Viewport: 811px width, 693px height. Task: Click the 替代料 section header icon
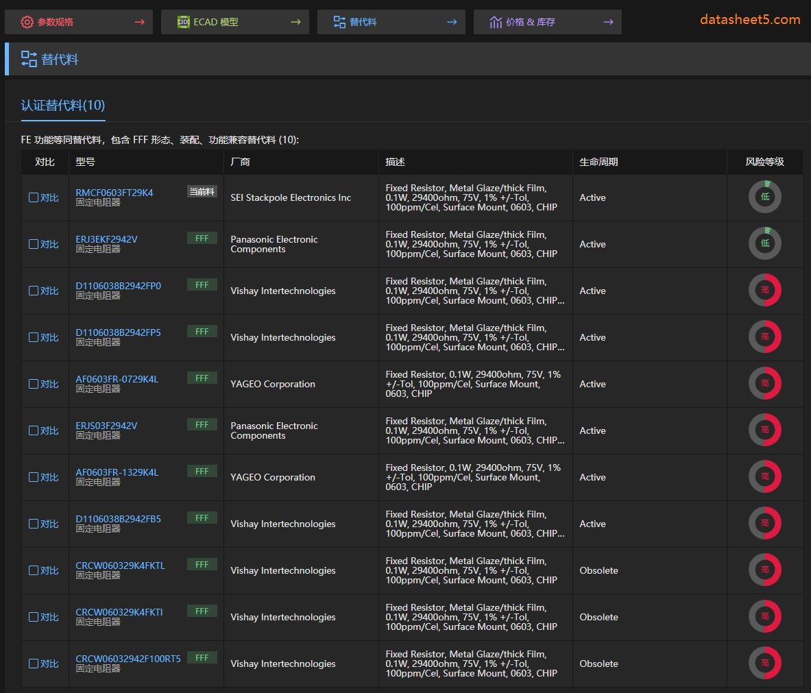click(x=29, y=59)
